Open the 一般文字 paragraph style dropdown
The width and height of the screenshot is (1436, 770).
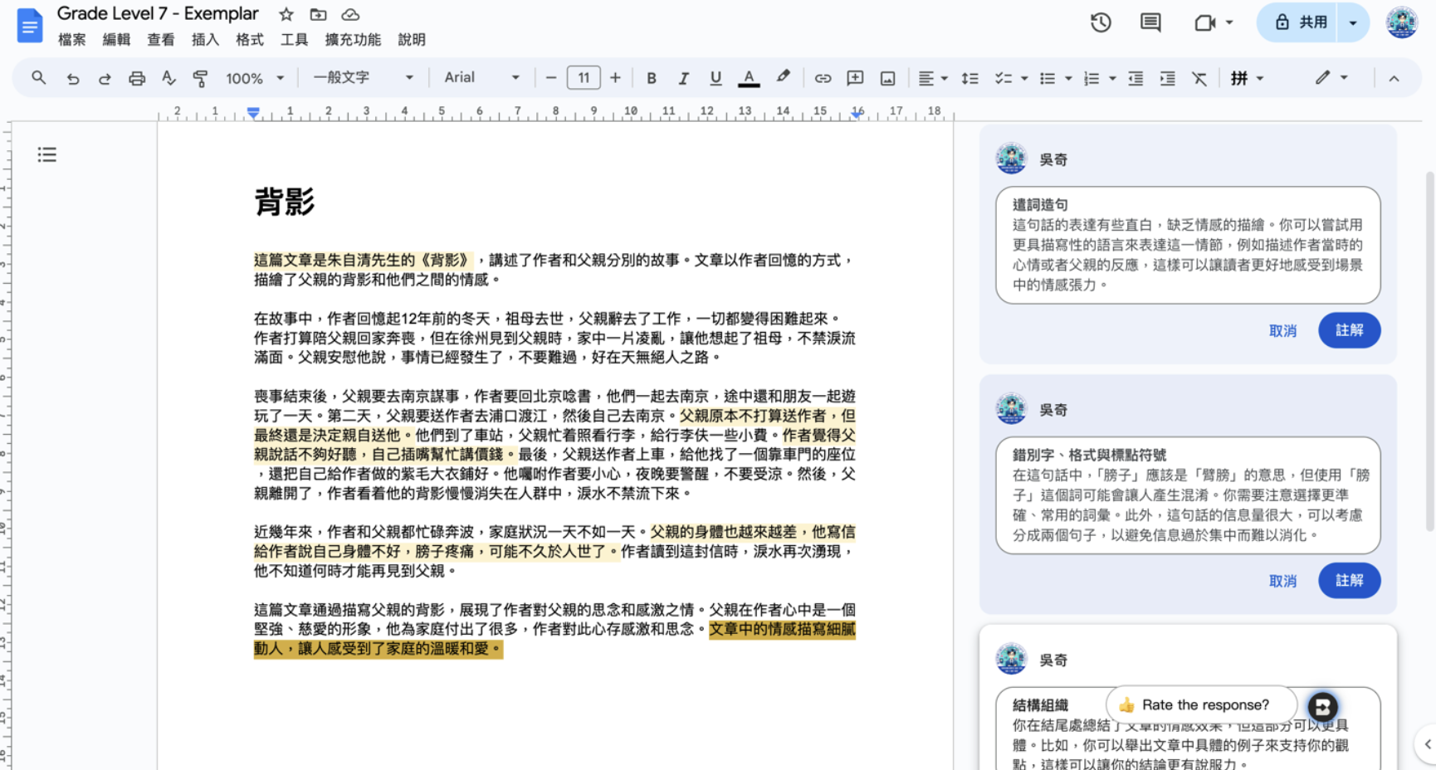[364, 77]
